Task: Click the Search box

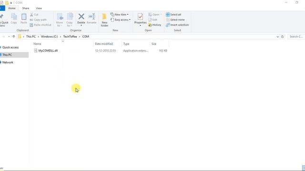Action: (296, 37)
